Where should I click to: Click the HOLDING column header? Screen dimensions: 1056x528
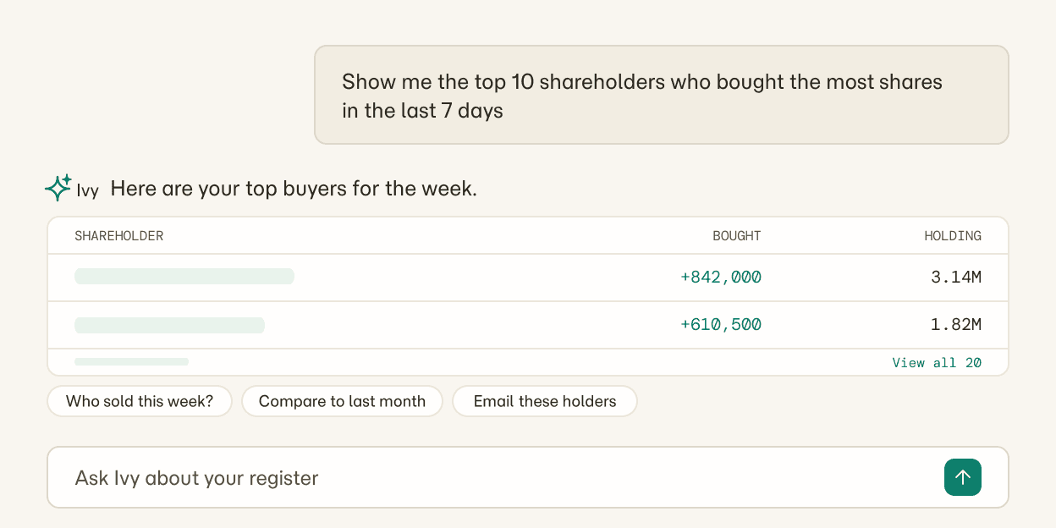(953, 236)
